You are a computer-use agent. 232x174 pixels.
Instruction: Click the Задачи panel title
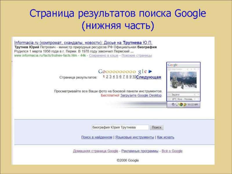click(x=175, y=95)
